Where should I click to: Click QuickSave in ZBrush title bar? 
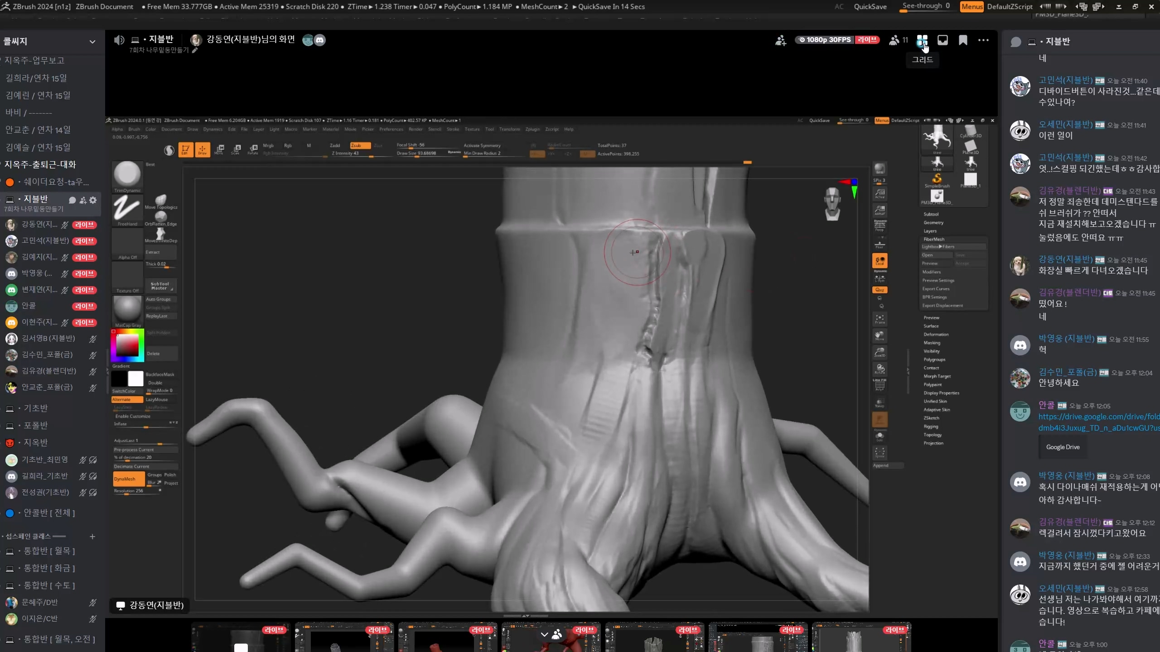tap(870, 6)
